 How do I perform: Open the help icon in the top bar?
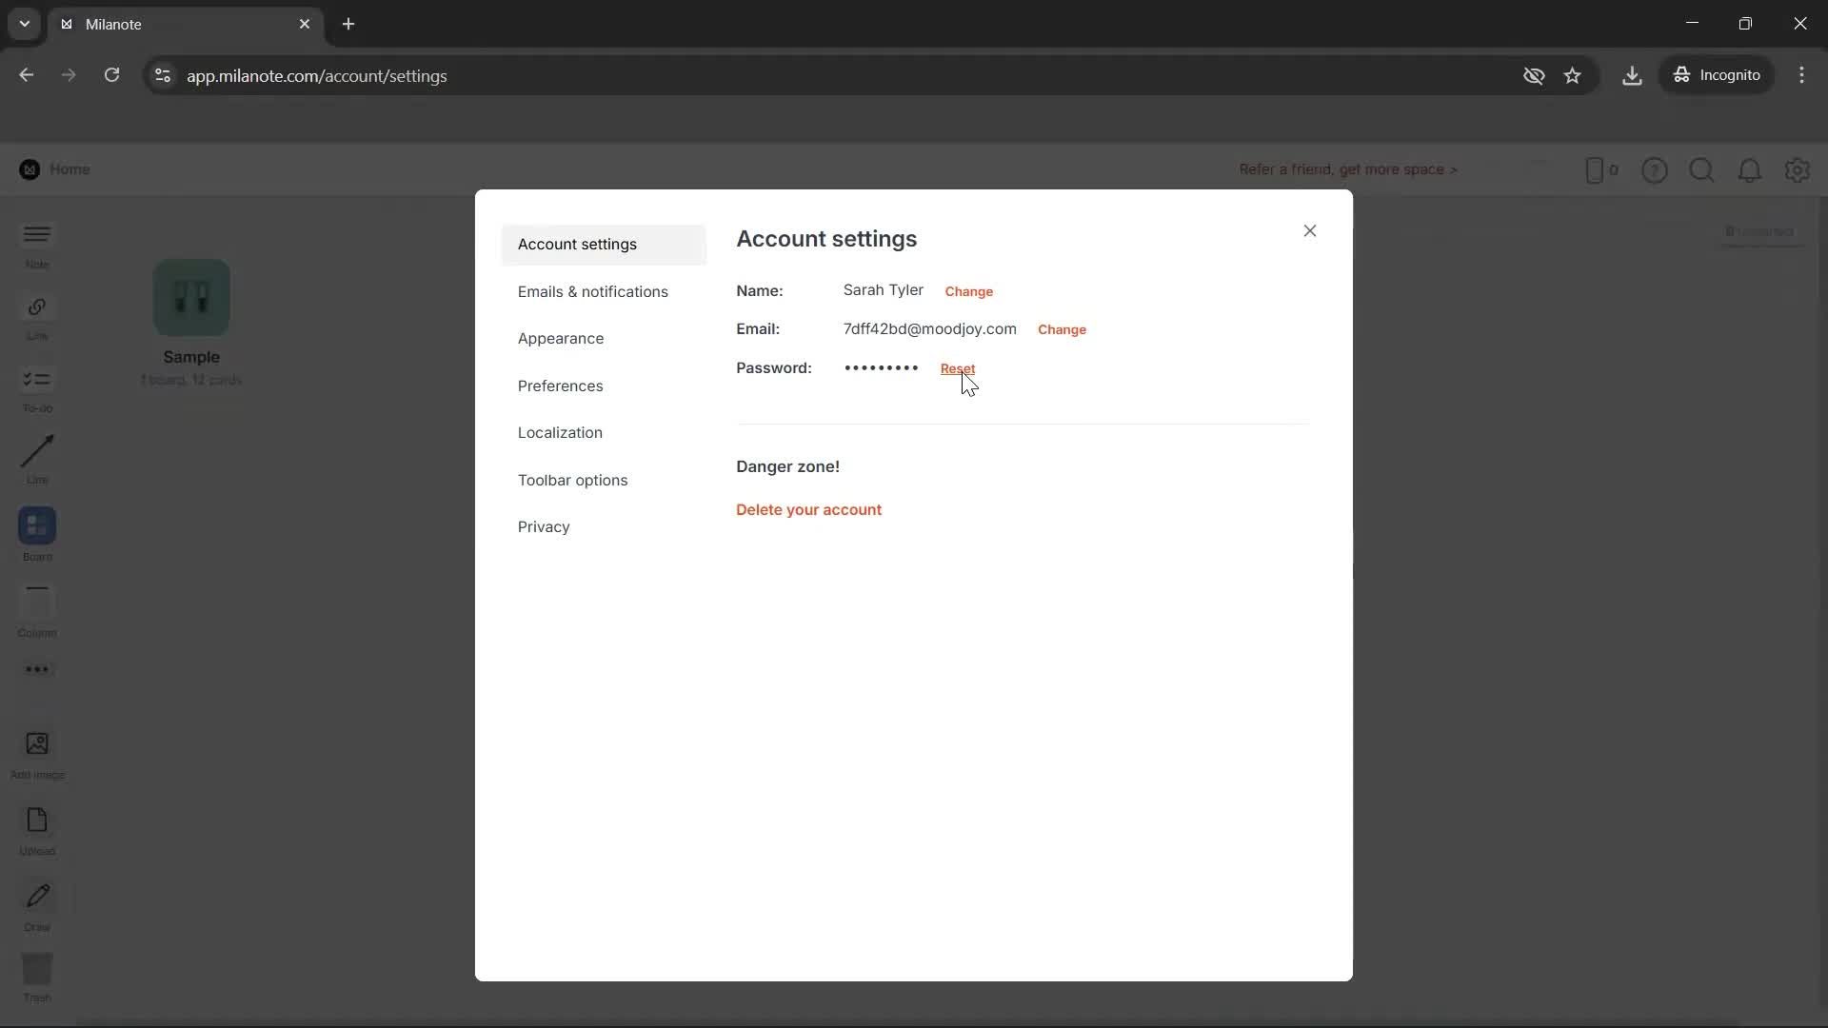[x=1655, y=169]
